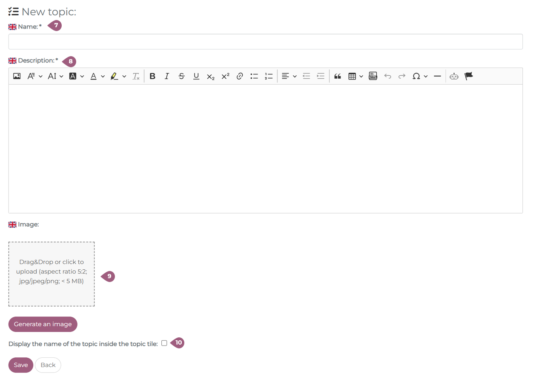The height and width of the screenshot is (382, 533).
Task: Toggle strikethrough text formatting
Action: [181, 76]
